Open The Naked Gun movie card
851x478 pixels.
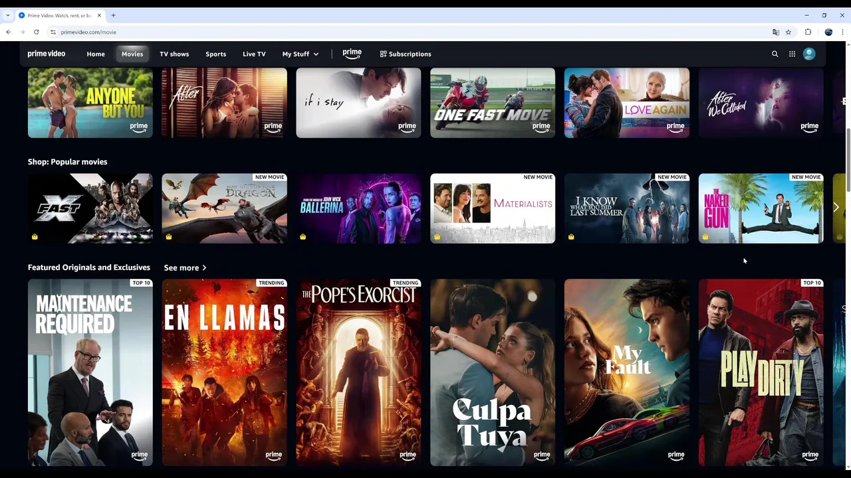point(761,208)
